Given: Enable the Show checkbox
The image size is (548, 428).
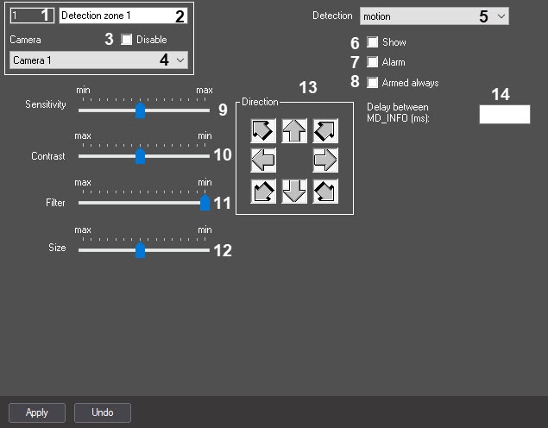Looking at the screenshot, I should (x=373, y=42).
